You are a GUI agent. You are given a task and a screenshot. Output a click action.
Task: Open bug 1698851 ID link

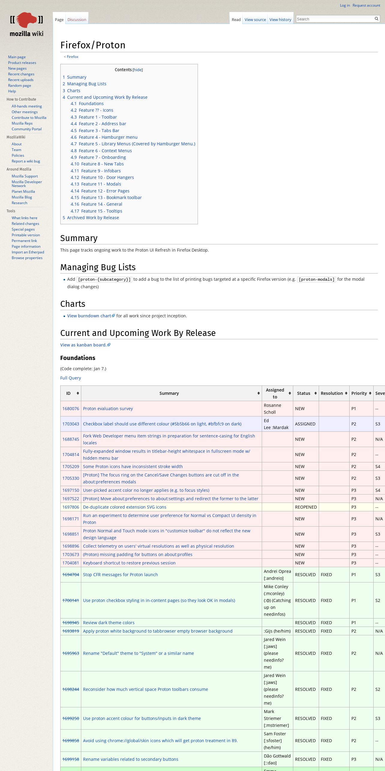tap(71, 534)
